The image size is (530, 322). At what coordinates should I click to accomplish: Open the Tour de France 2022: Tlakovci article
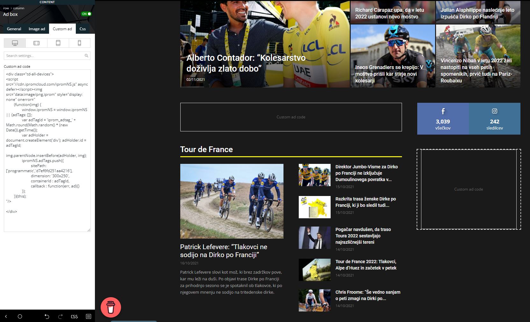366,265
